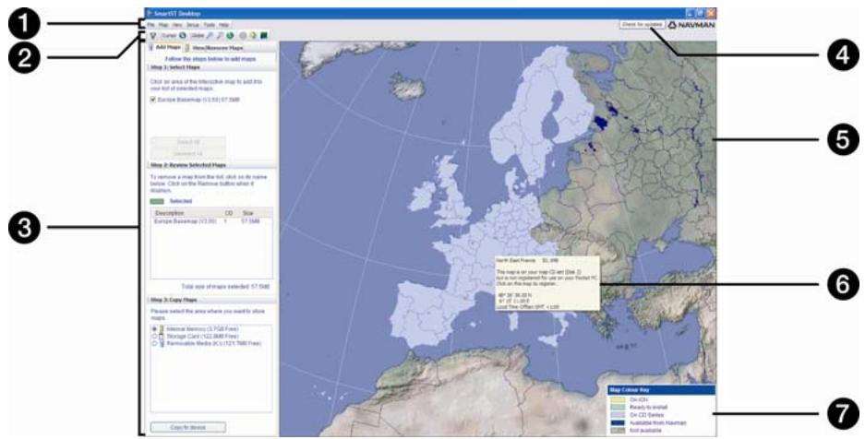Click the Select All button
This screenshot has height=439, width=865.
point(188,142)
